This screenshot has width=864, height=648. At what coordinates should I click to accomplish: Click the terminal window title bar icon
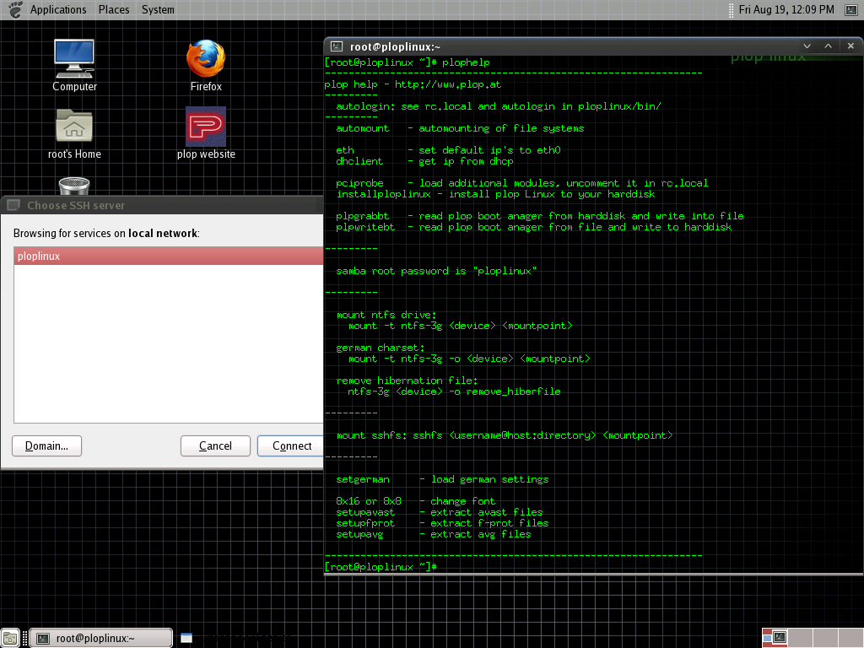(x=336, y=47)
